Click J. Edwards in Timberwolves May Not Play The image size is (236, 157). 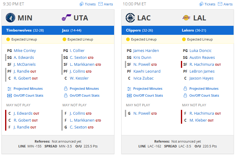coord(23,113)
